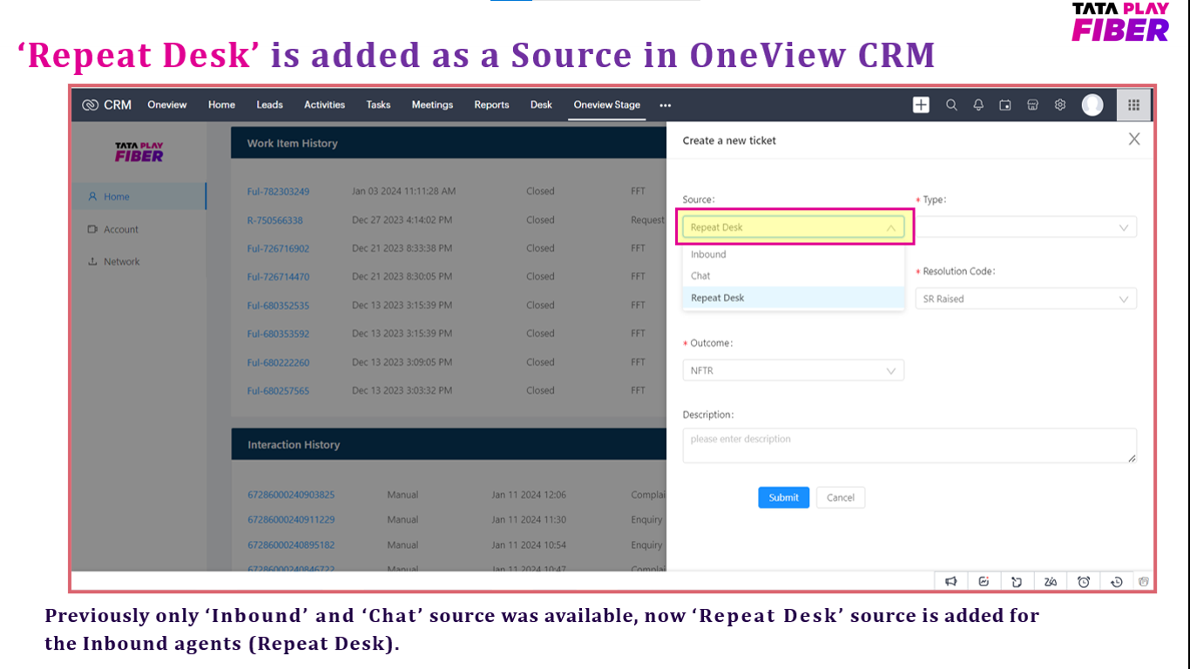Screen dimensions: 1190x669
Task: Open the Activities tab
Action: click(x=324, y=105)
